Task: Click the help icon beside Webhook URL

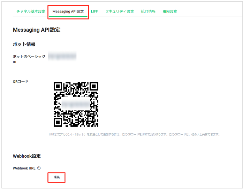Action: coord(39,168)
